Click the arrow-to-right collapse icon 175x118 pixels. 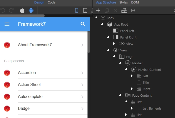tap(133, 10)
